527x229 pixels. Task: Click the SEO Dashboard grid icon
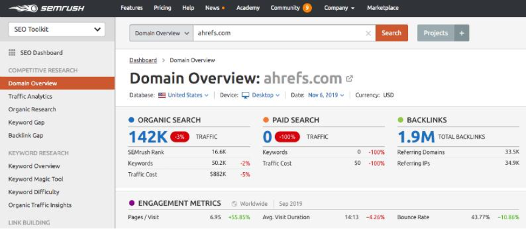pos(12,53)
